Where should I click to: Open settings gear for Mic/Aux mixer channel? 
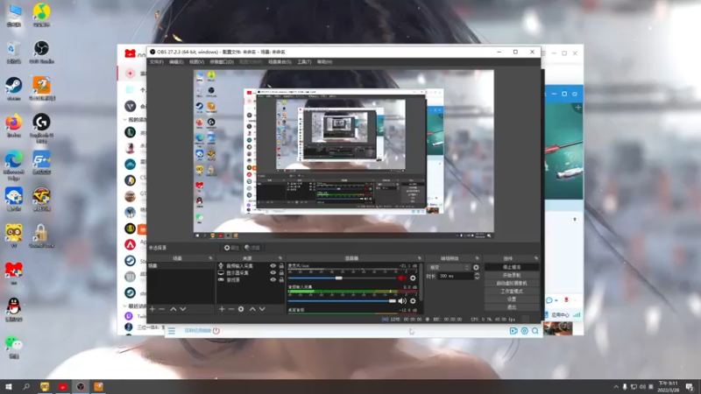pos(413,278)
